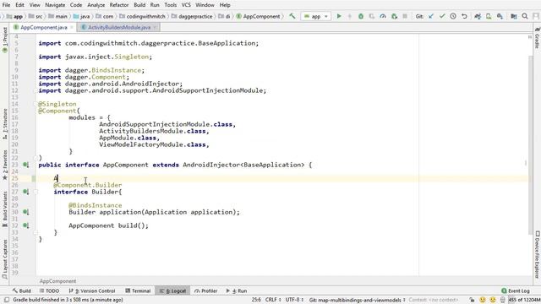Show Git history clock icon
541x304 pixels.
(x=453, y=16)
